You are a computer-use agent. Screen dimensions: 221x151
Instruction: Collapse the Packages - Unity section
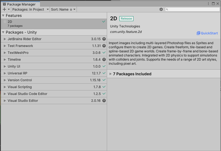coord(3,32)
